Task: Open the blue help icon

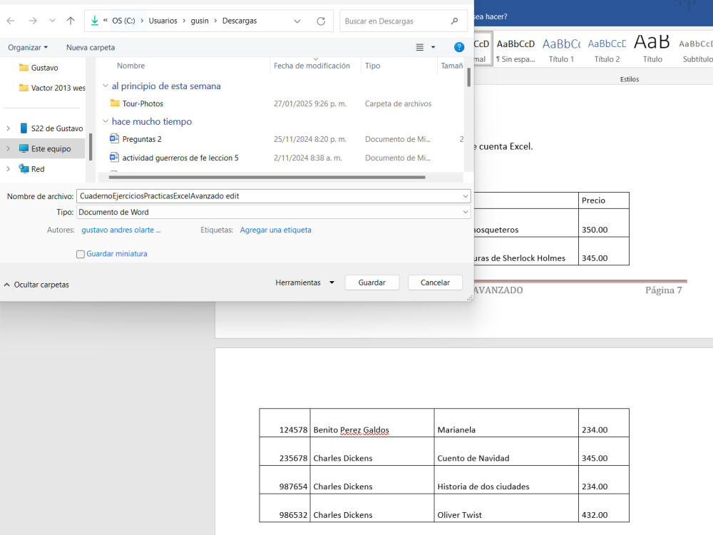Action: 459,47
